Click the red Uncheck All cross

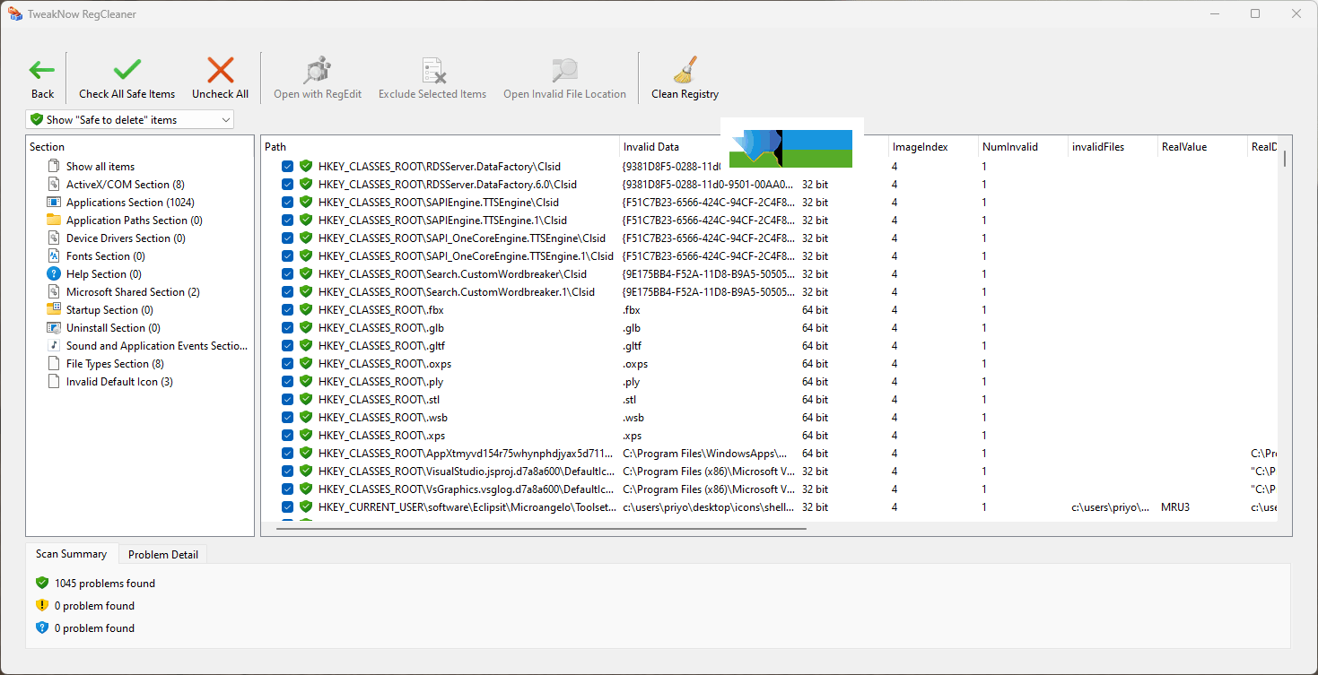[x=220, y=70]
